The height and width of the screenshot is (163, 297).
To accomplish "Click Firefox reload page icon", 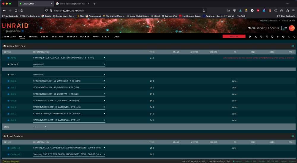I will pyautogui.click(x=16, y=11).
